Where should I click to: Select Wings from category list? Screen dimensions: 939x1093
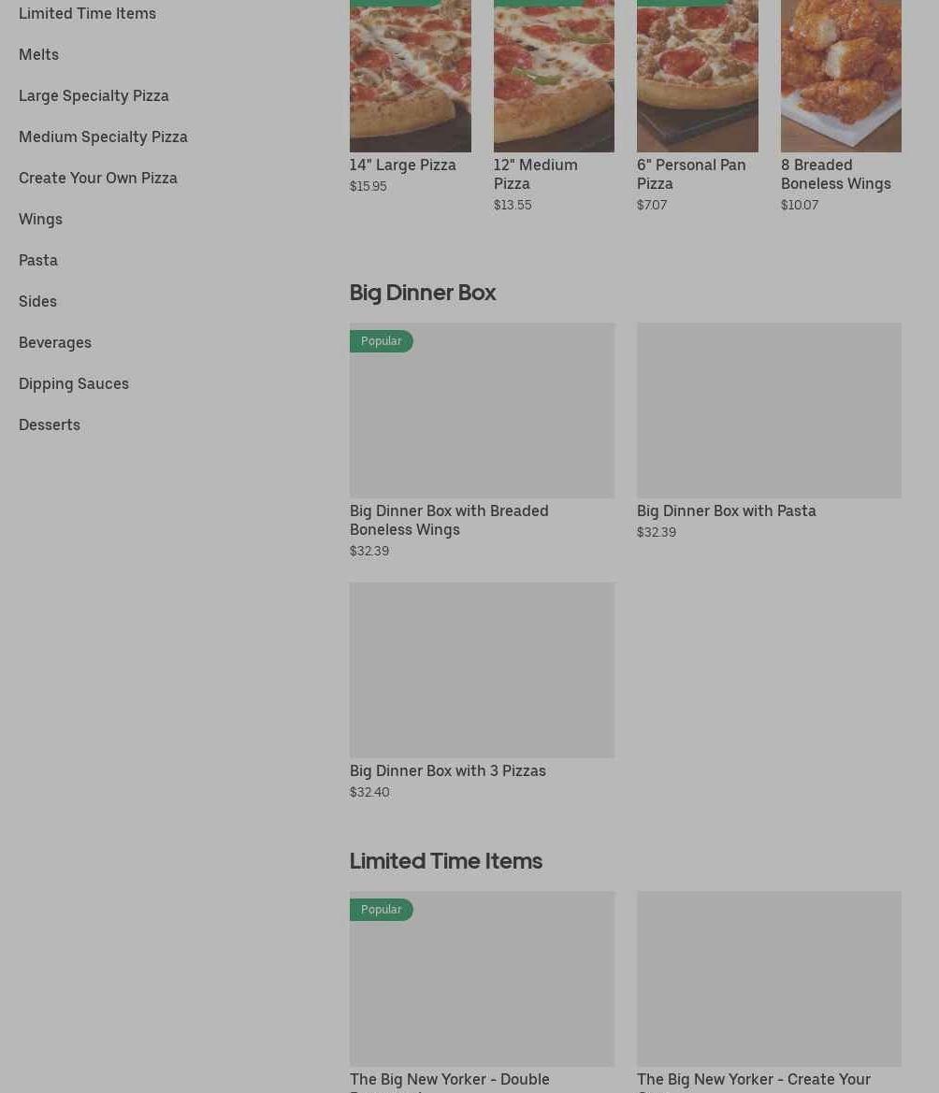pyautogui.click(x=40, y=219)
